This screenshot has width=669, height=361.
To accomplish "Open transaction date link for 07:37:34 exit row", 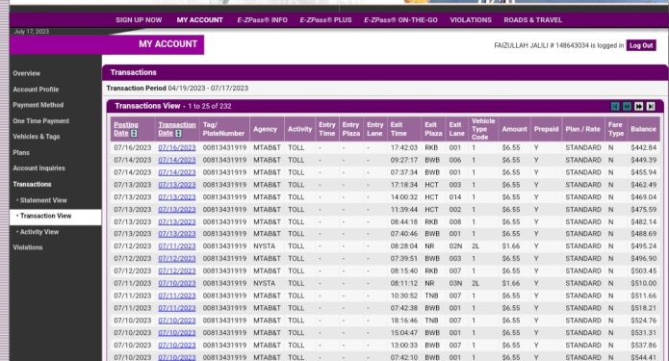I will (177, 172).
